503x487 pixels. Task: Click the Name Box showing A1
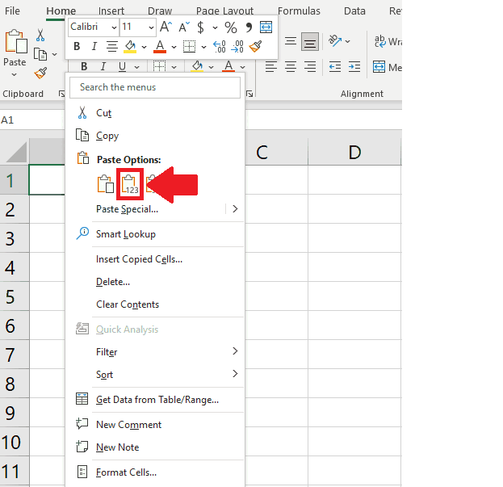coord(32,120)
